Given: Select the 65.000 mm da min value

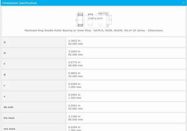Looking at the screenshot, I should point(75,108).
